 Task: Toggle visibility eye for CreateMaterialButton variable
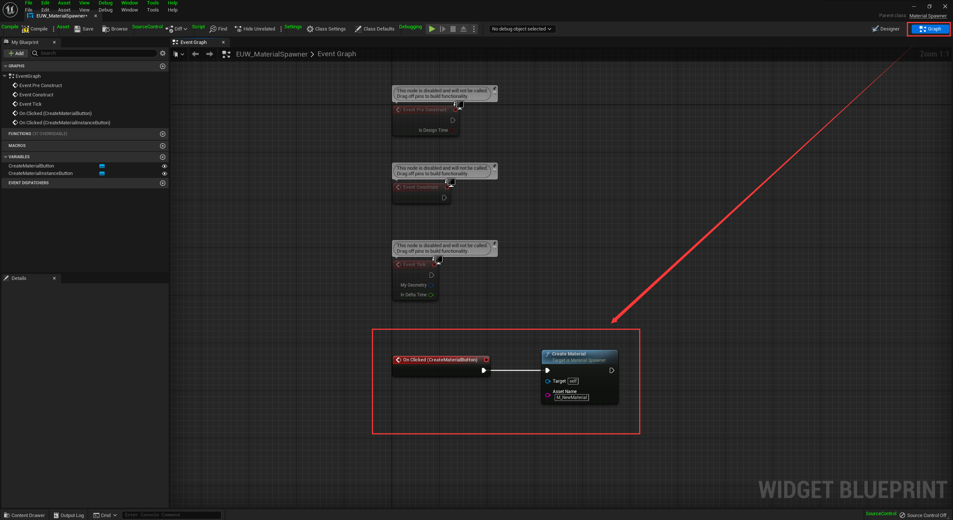164,166
